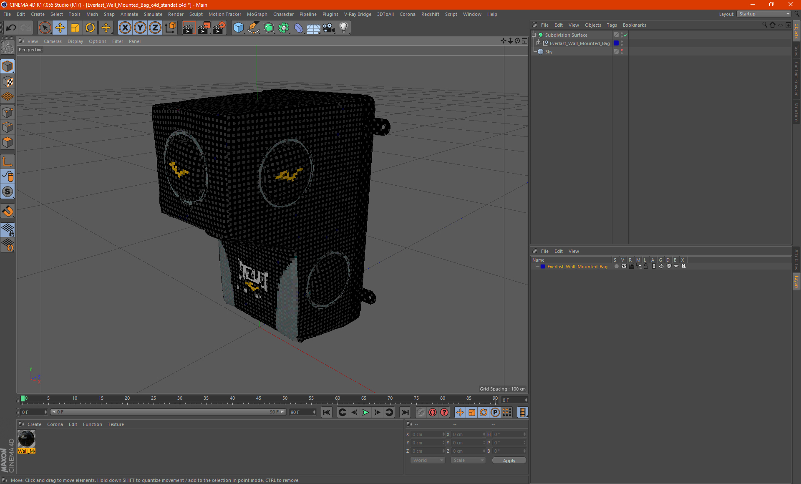The height and width of the screenshot is (484, 801).
Task: Open the Deformer objects icon
Action: (x=299, y=28)
